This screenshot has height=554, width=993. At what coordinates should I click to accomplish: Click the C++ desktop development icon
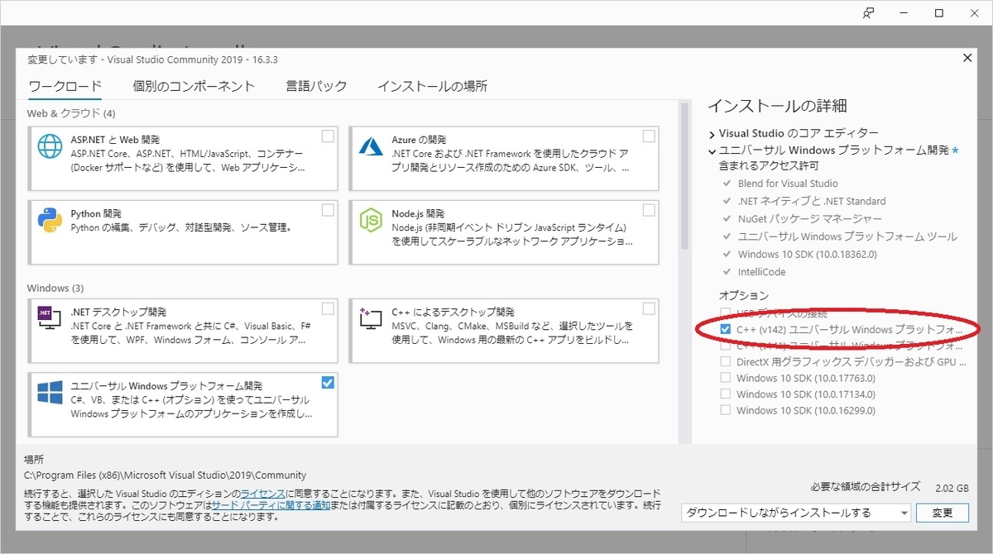[371, 318]
